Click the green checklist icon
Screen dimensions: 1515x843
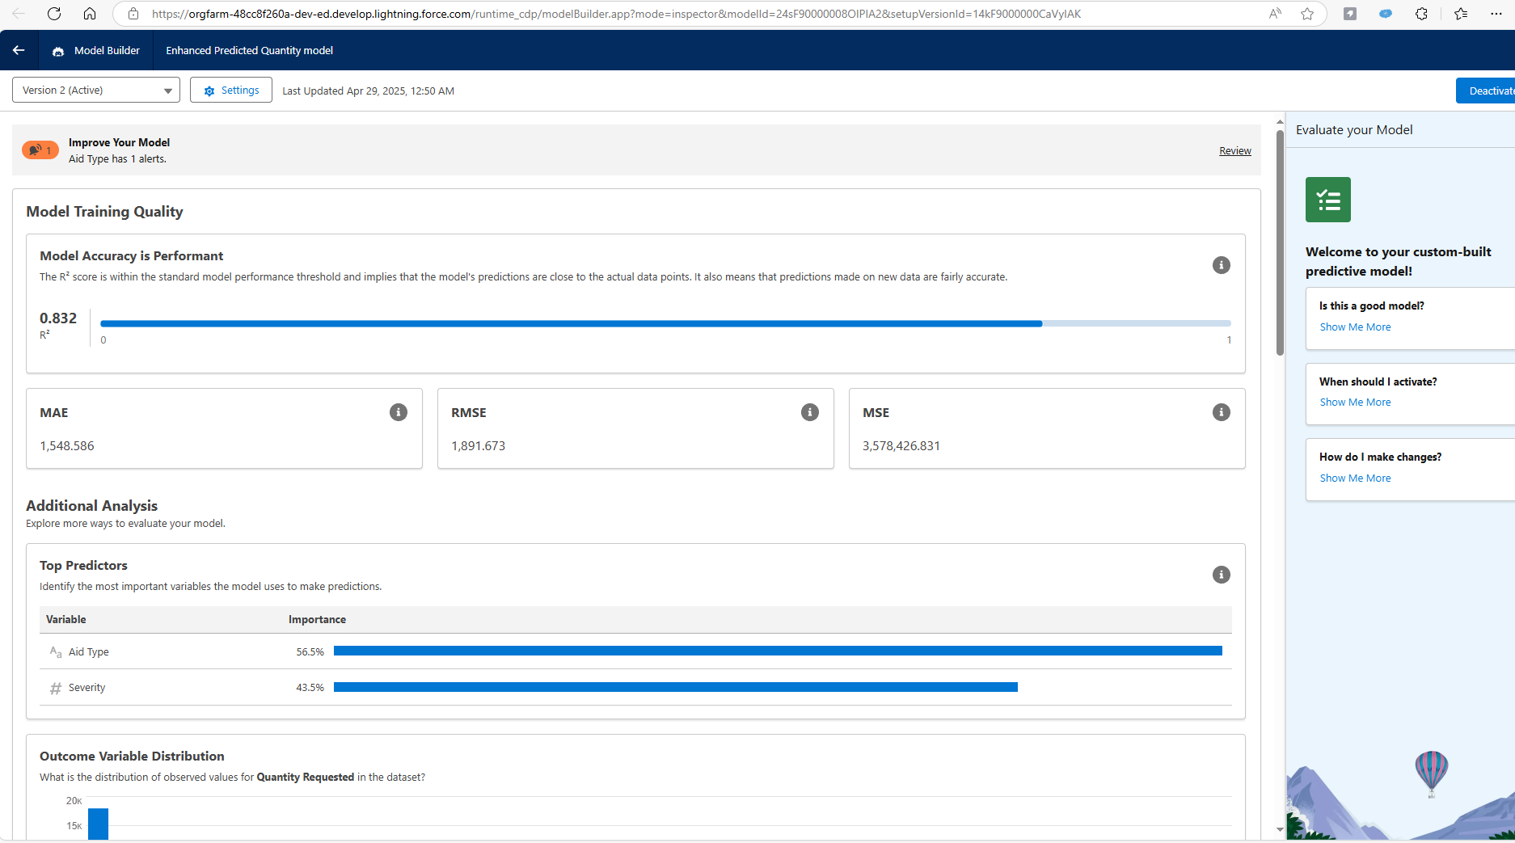pyautogui.click(x=1328, y=200)
